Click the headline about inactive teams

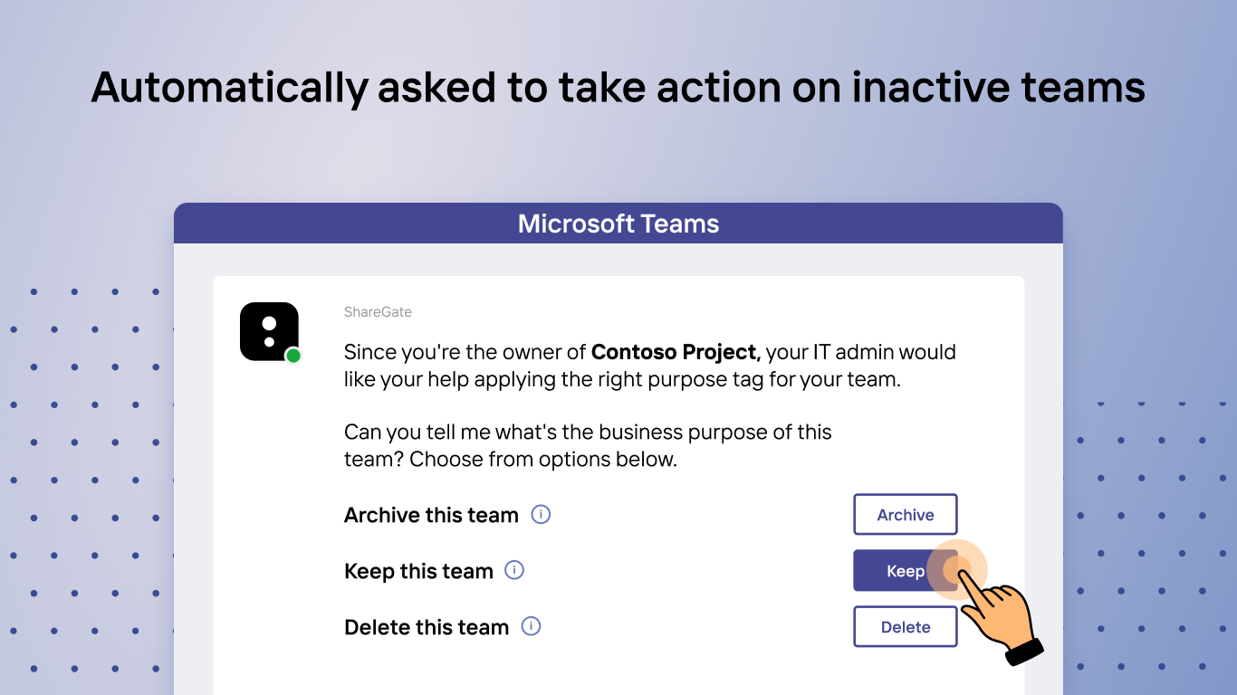click(x=618, y=88)
